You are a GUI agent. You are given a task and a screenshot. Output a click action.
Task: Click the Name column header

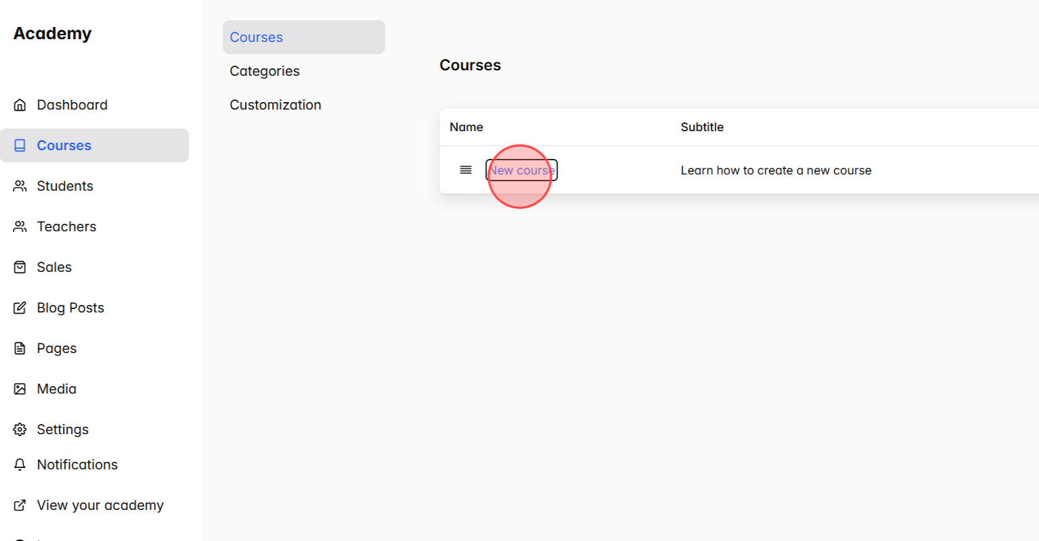pos(466,126)
